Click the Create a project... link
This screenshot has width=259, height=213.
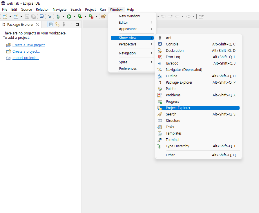click(x=26, y=52)
